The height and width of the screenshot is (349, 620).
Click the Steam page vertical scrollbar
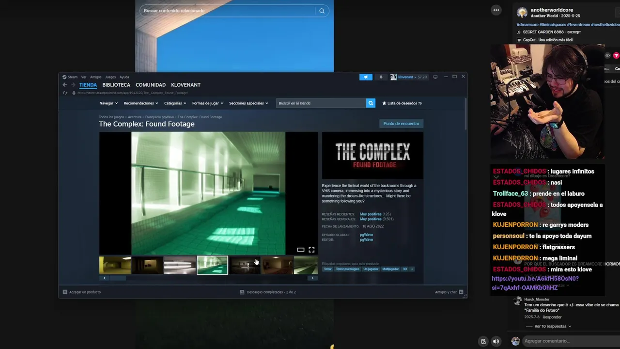tap(465, 114)
